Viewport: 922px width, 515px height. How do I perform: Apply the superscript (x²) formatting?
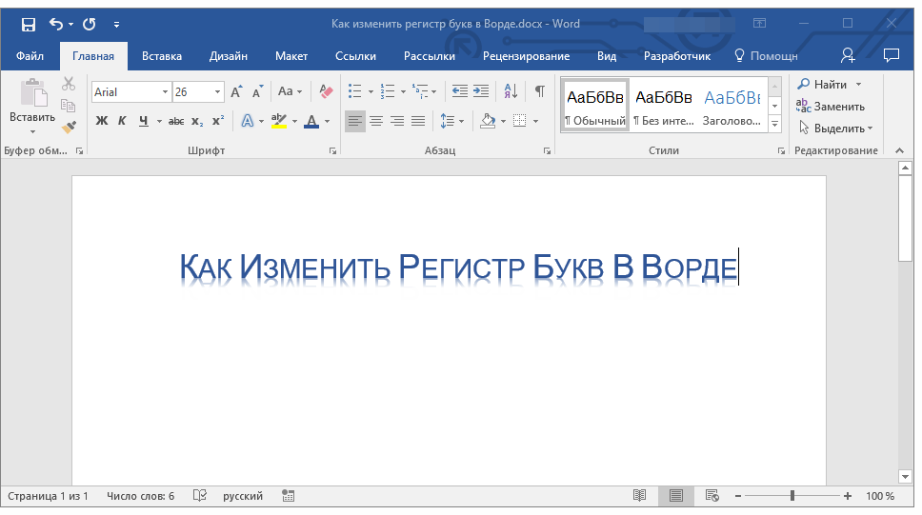[218, 121]
